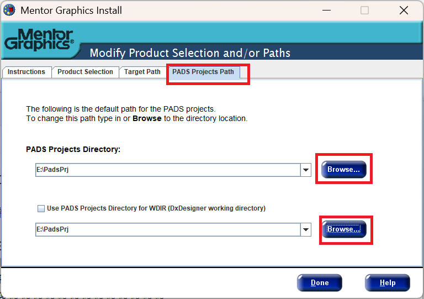
Task: Click the WDIR working directory path field
Action: (168, 230)
